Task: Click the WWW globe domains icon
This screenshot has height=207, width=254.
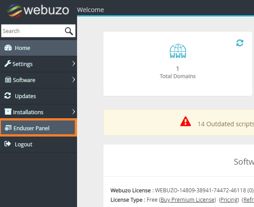Action: 178,51
